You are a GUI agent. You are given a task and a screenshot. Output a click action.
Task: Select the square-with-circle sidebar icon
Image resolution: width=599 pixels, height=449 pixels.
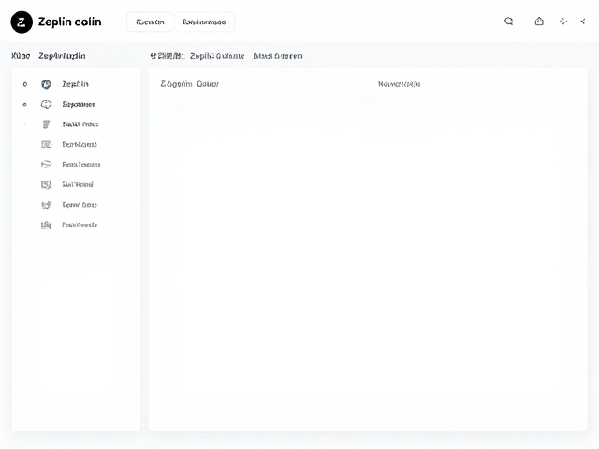(x=46, y=185)
